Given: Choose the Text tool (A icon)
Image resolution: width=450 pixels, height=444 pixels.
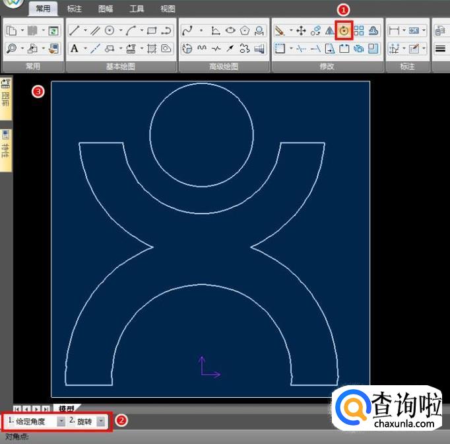Looking at the screenshot, I should click(75, 48).
